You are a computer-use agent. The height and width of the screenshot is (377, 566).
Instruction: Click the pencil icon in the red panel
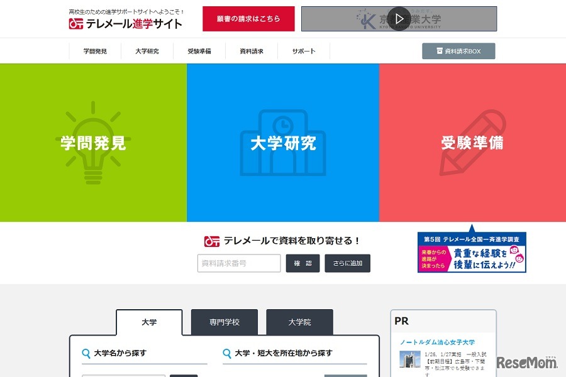472,143
